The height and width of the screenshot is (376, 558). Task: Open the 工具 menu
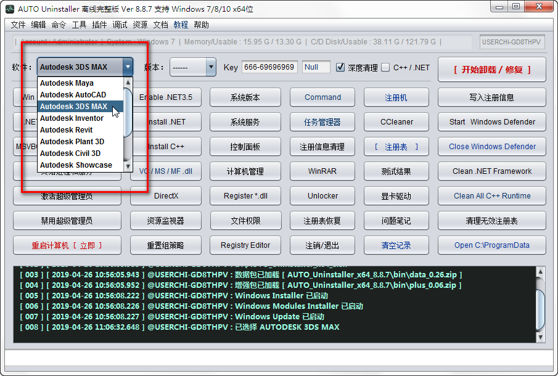pyautogui.click(x=79, y=25)
